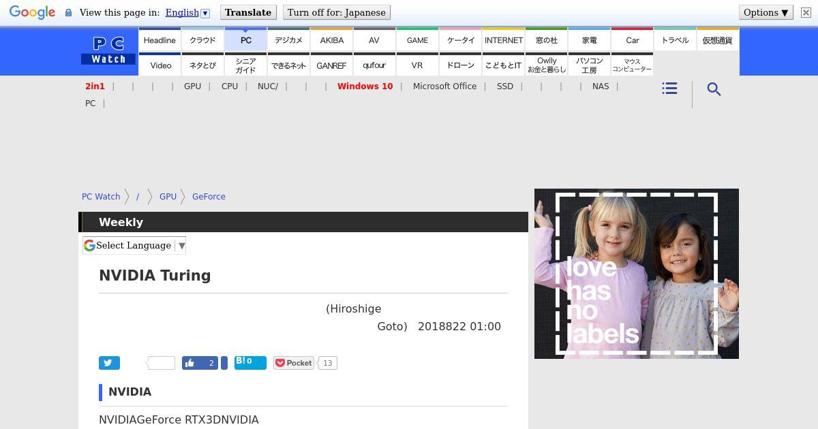This screenshot has width=818, height=429.
Task: Click the CPU topic link
Action: [230, 86]
